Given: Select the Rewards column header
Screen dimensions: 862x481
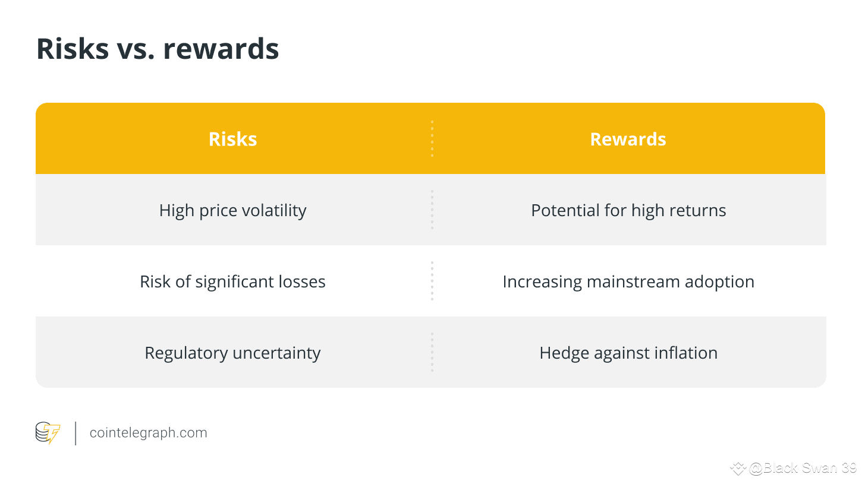Looking at the screenshot, I should (x=628, y=139).
